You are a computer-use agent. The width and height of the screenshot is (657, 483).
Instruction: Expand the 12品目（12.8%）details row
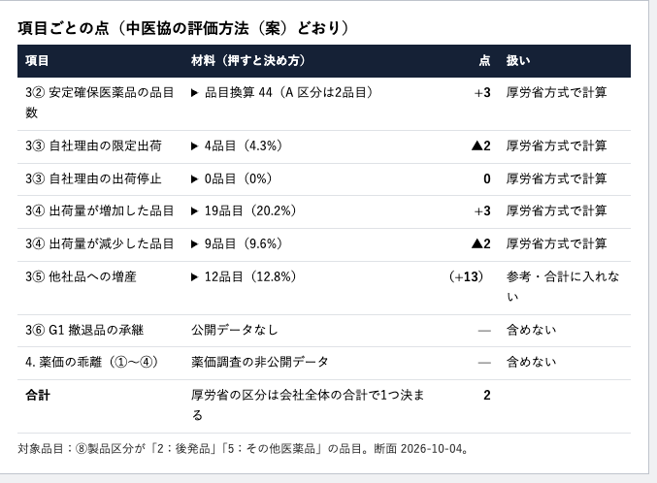point(244,276)
